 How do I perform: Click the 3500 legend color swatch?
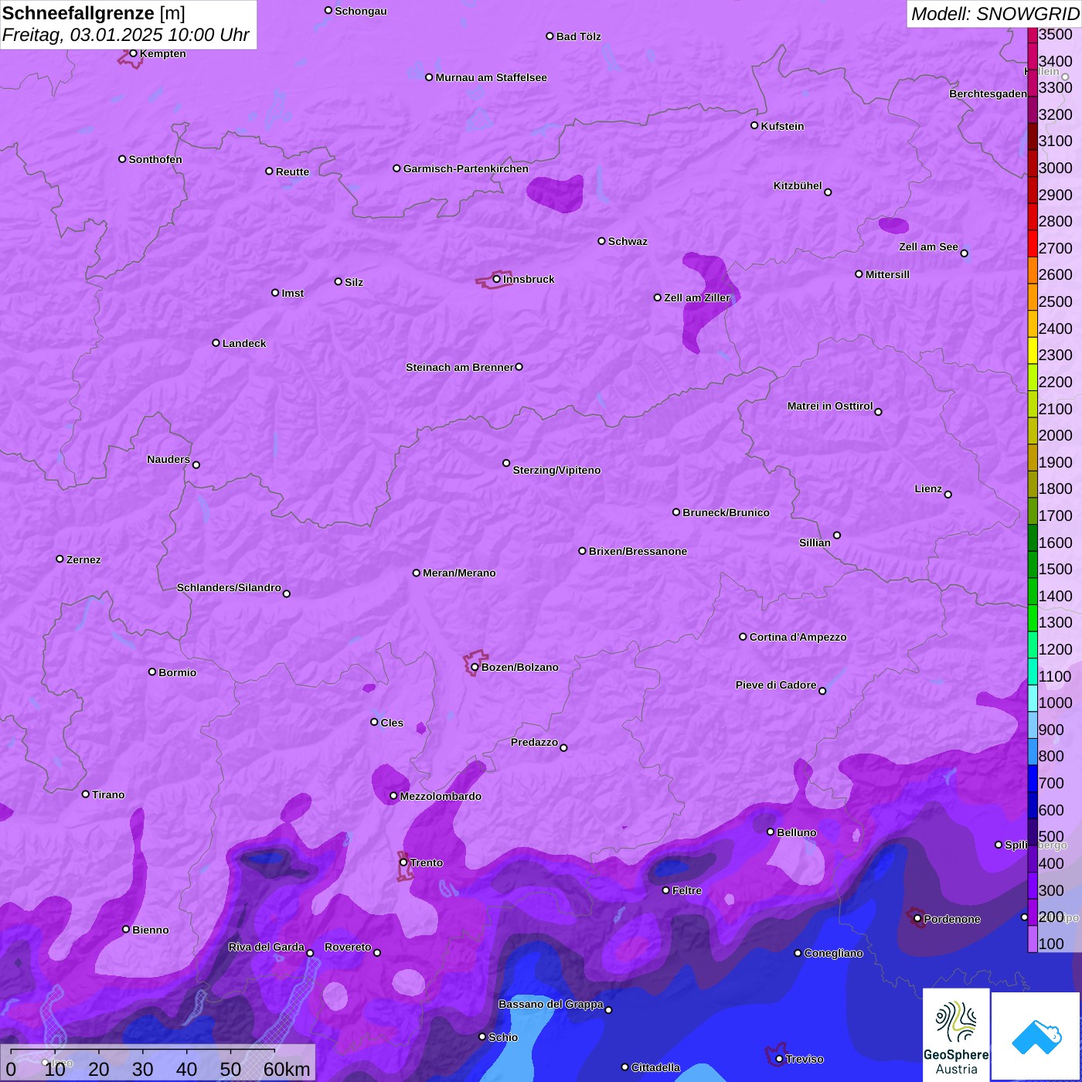(1032, 35)
